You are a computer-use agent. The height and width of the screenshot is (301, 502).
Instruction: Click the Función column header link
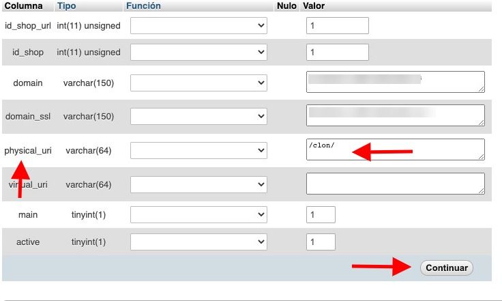pos(143,5)
